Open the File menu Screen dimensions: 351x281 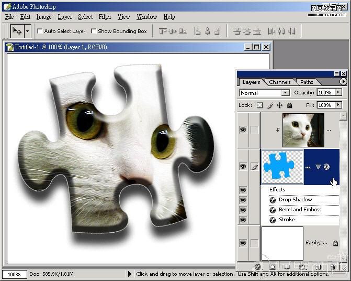pos(9,17)
